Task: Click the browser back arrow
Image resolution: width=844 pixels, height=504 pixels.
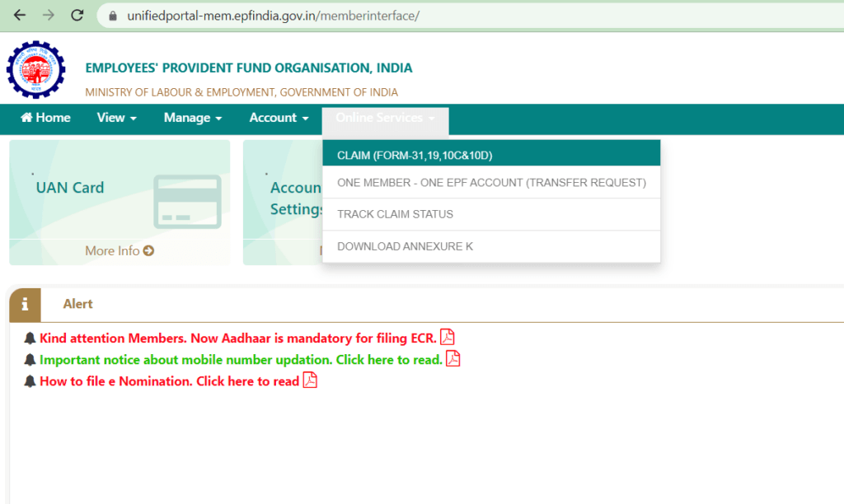Action: (x=20, y=16)
